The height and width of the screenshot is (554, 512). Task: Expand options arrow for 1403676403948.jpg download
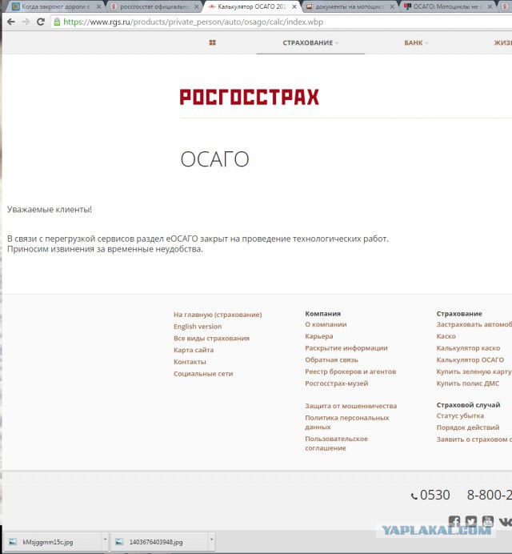pyautogui.click(x=211, y=540)
